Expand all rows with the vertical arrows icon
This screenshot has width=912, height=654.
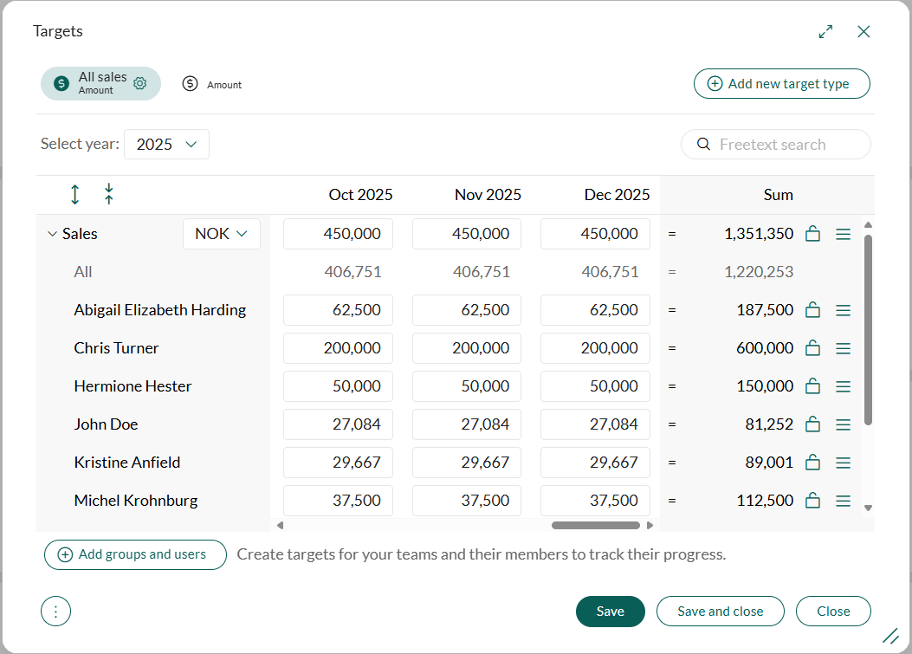pyautogui.click(x=75, y=195)
